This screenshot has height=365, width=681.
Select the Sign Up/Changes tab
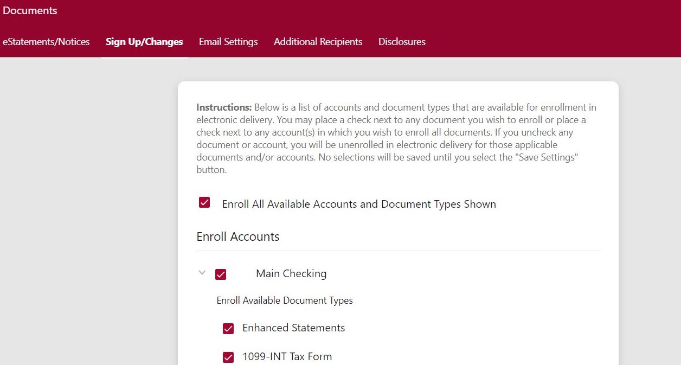tap(144, 42)
